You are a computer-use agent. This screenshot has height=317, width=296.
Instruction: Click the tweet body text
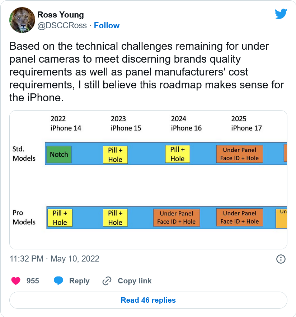point(146,72)
